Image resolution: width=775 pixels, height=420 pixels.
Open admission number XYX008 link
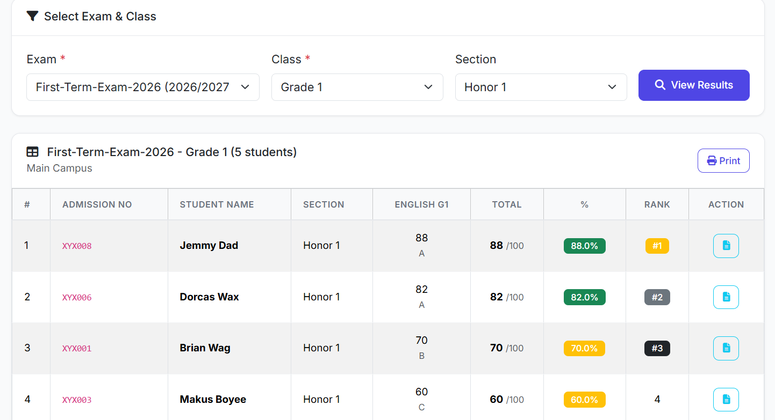tap(77, 246)
